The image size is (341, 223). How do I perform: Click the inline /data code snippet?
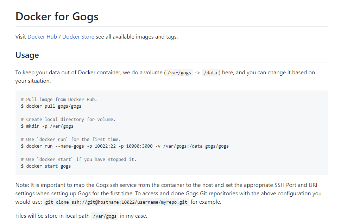pos(210,73)
